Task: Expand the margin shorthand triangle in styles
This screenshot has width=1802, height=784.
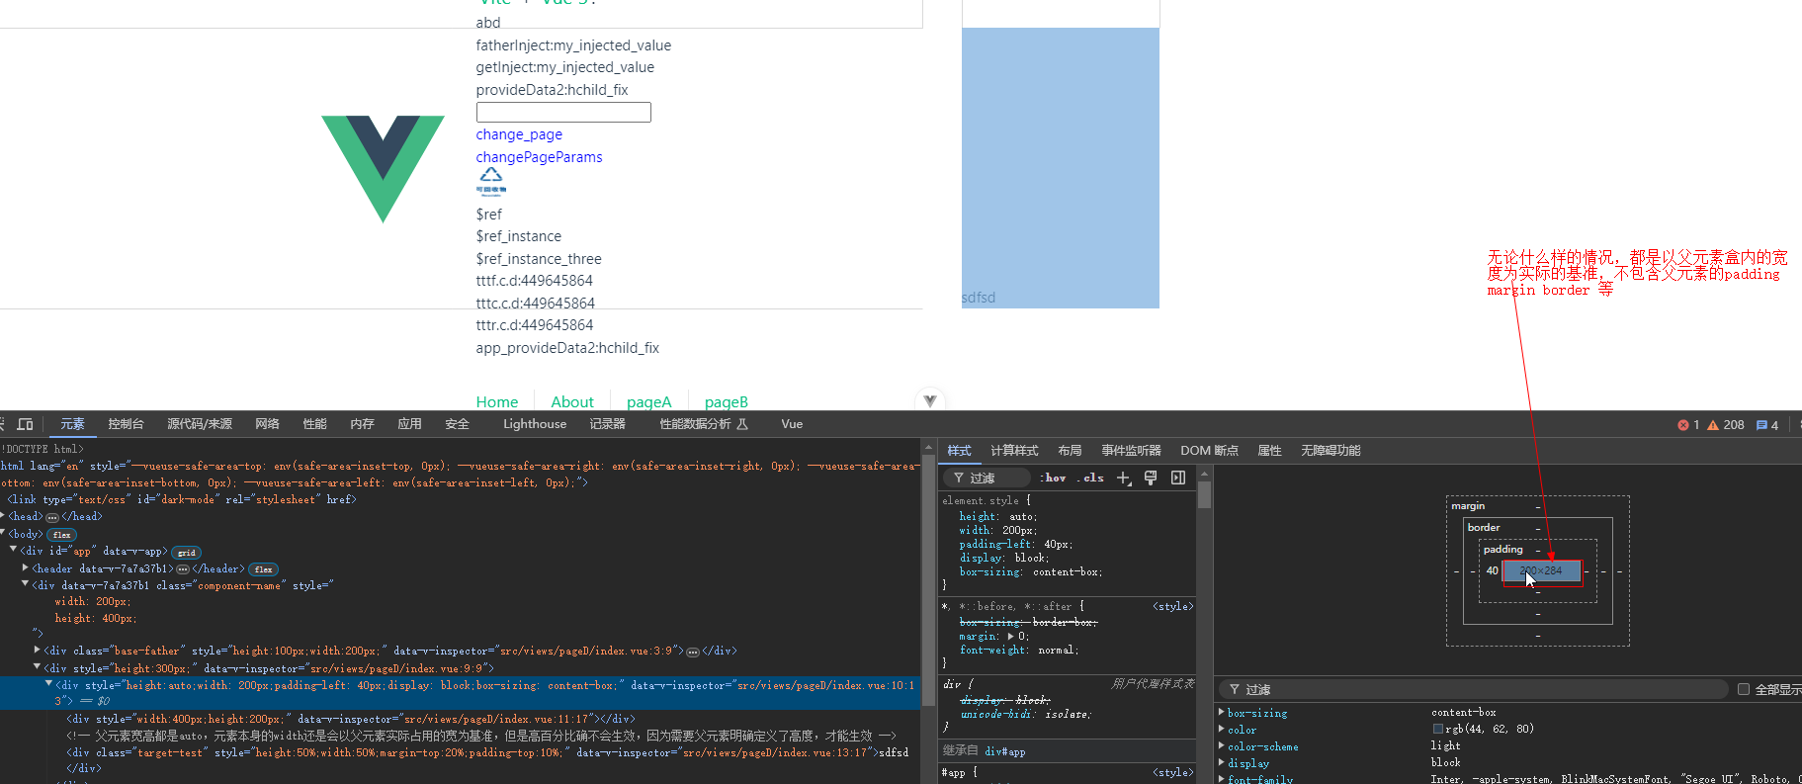Action: tap(1010, 637)
